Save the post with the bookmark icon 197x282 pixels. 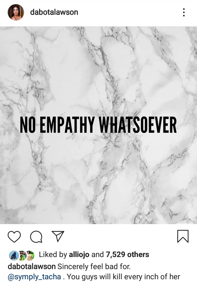pos(183,236)
